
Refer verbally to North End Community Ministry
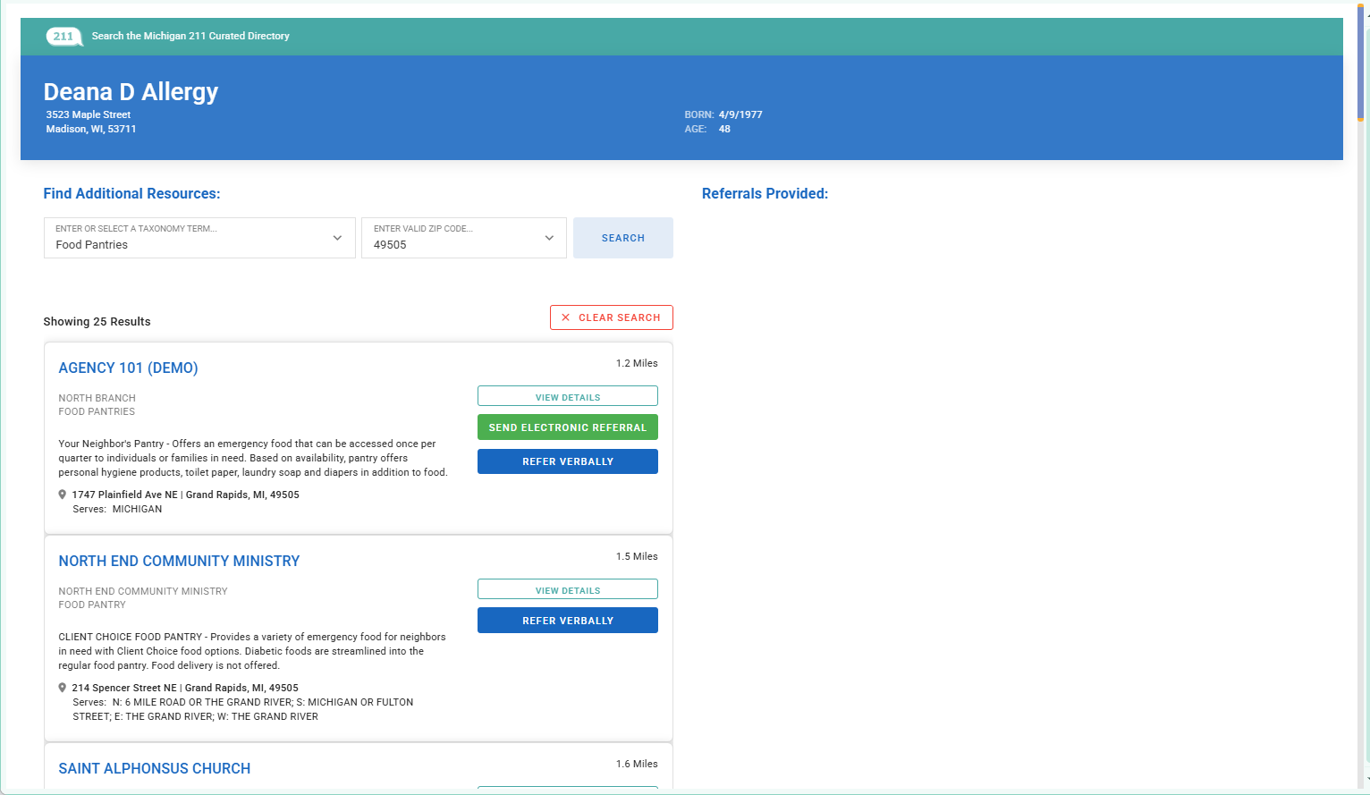(567, 621)
